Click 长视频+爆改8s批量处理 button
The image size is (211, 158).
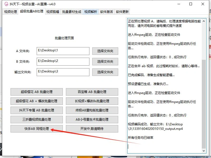point(92,101)
